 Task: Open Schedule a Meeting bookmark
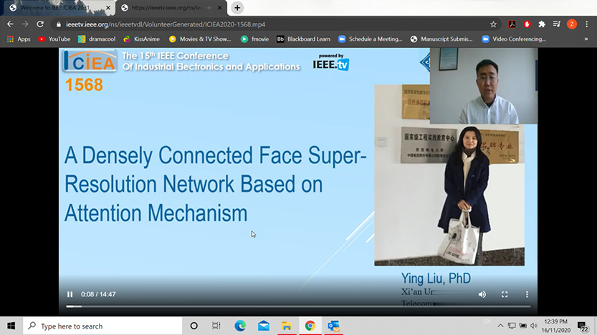pos(370,39)
